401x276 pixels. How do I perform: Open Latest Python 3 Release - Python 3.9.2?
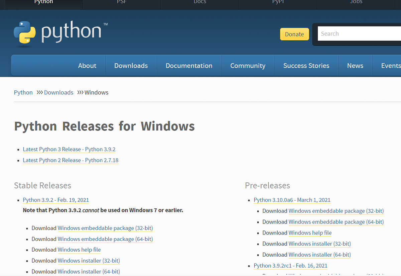pyautogui.click(x=69, y=149)
